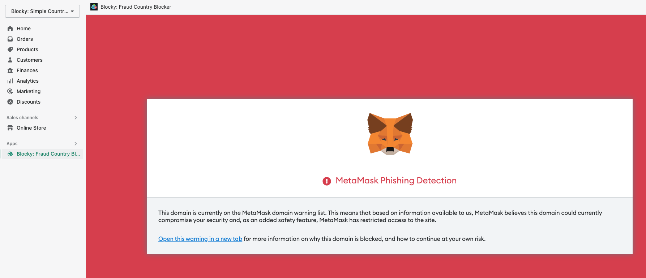Open the store switcher dropdown

pyautogui.click(x=42, y=11)
